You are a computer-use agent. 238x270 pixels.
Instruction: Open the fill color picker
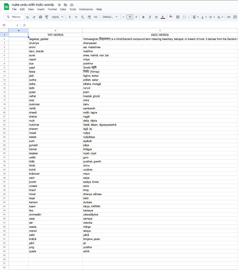(171, 17)
